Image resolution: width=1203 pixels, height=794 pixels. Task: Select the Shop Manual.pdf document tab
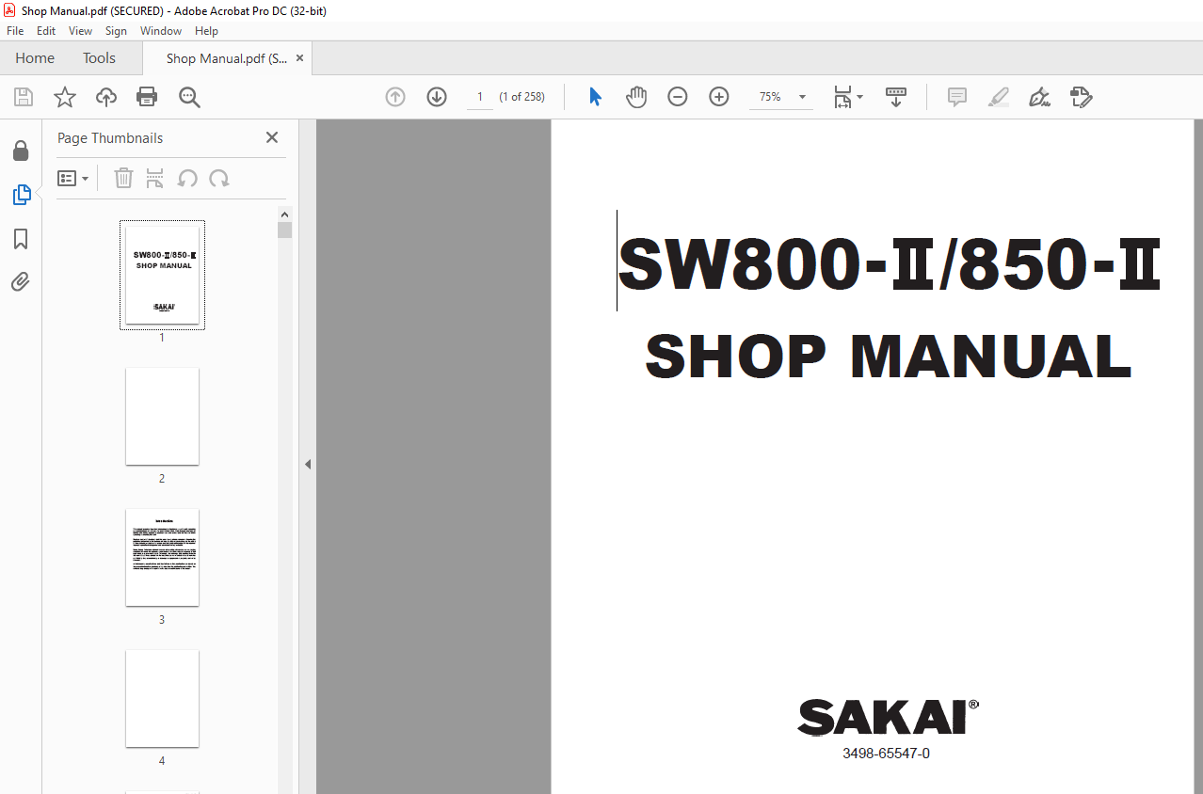point(227,58)
